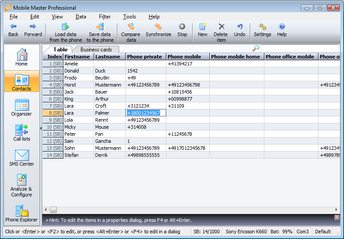Sort by the Lastname column header
The height and width of the screenshot is (239, 344).
[x=108, y=57]
